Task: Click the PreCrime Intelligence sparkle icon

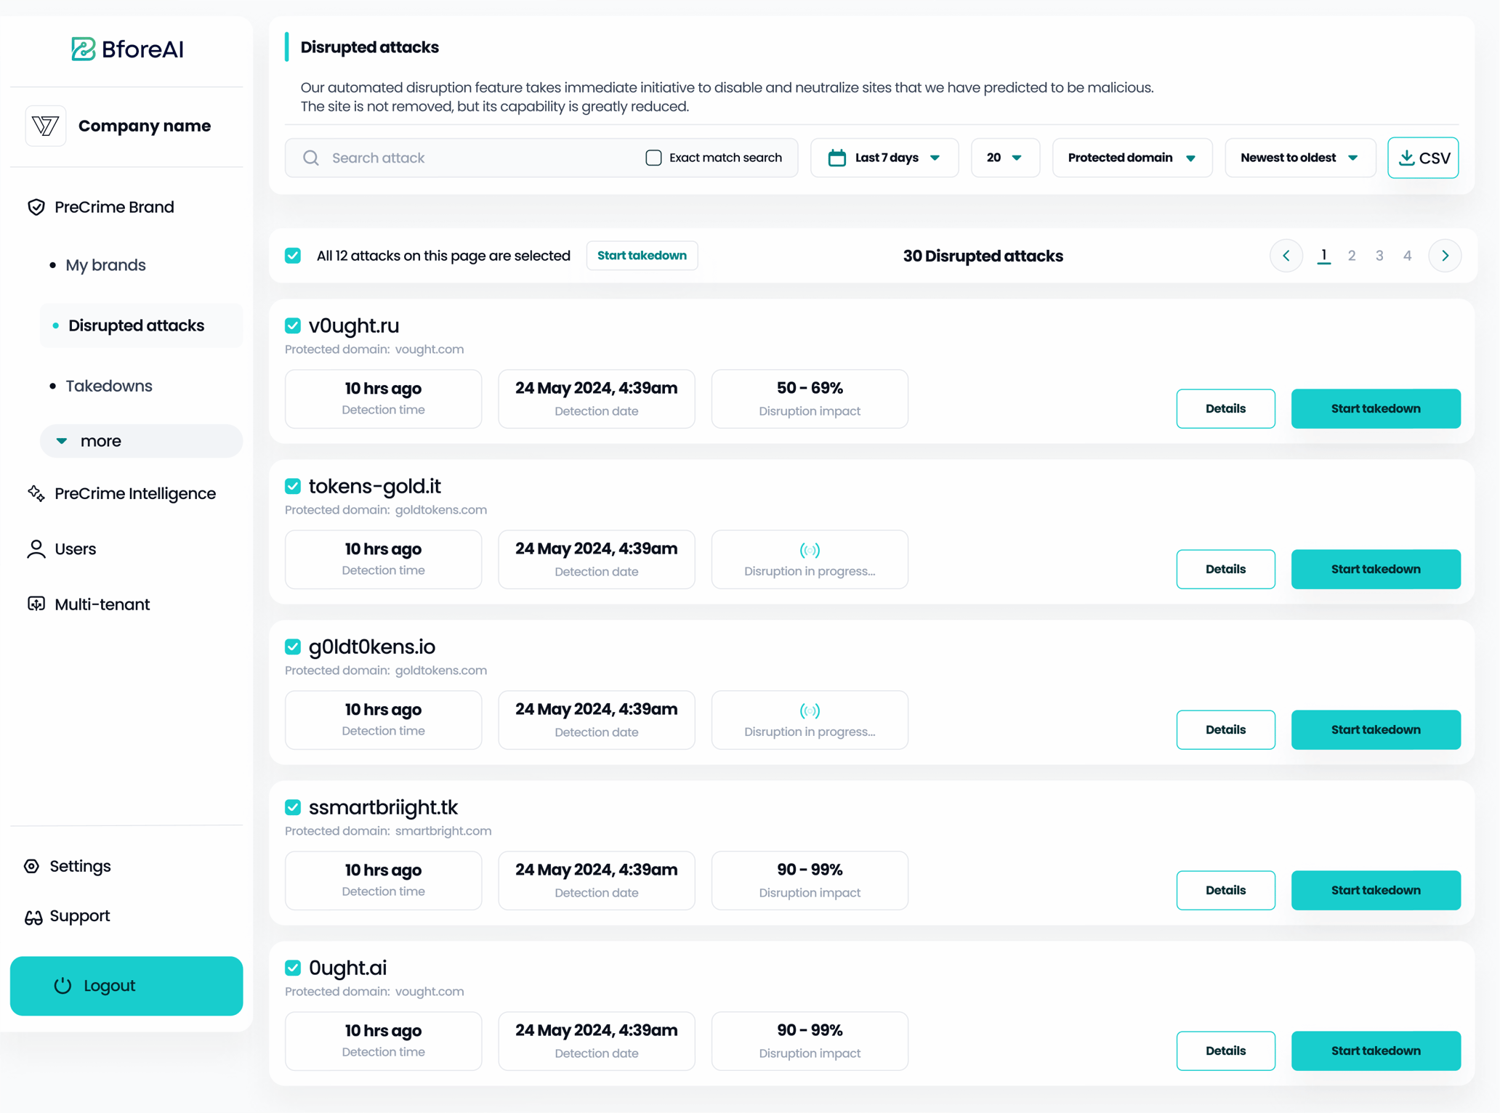Action: [36, 493]
